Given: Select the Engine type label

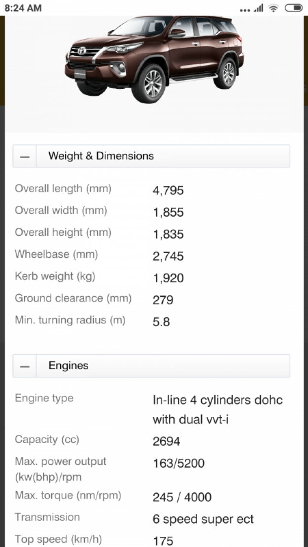Looking at the screenshot, I should (44, 398).
